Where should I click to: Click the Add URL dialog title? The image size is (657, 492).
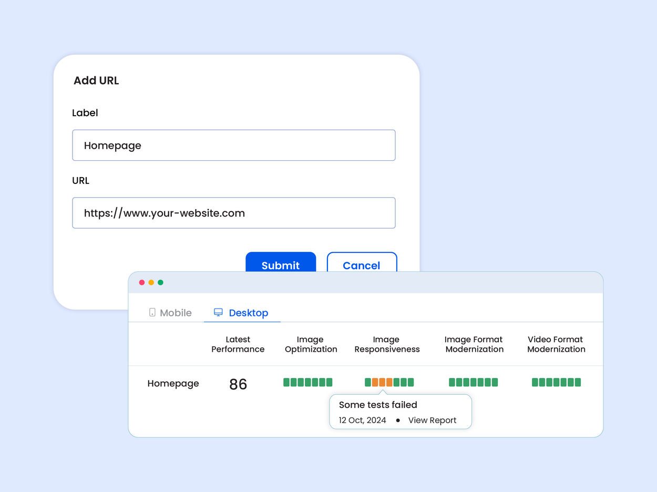click(96, 80)
